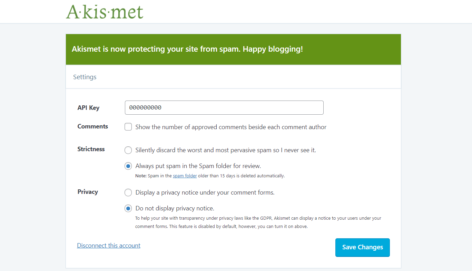Screen dimensions: 472x271
Task: Click the 'Silently discard the worst' option text
Action: (226, 150)
